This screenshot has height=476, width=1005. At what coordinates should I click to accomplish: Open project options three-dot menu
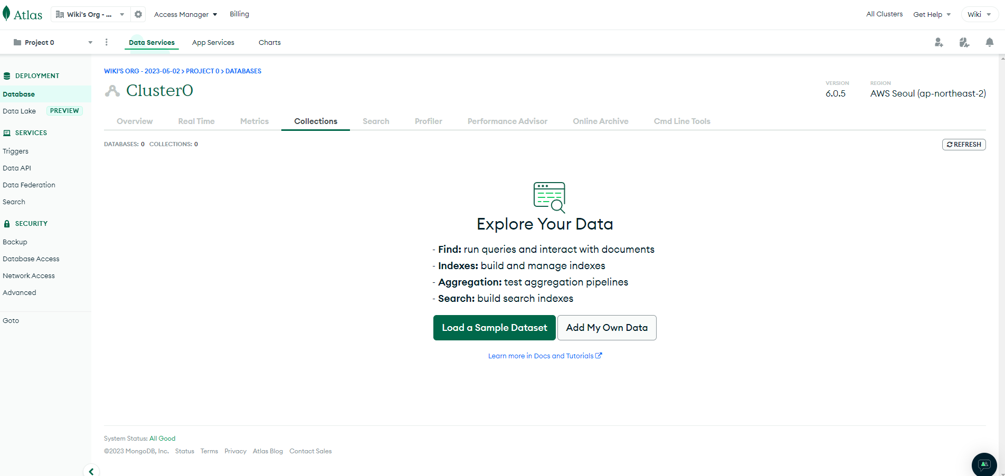pos(107,42)
